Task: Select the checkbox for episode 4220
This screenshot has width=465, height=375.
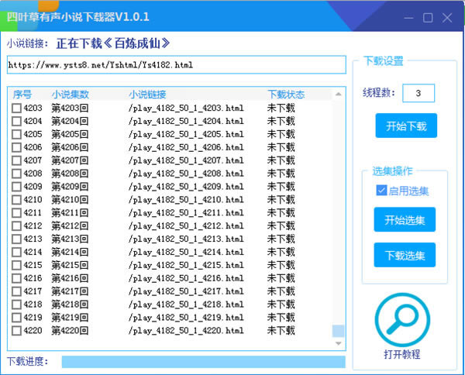Action: click(17, 331)
